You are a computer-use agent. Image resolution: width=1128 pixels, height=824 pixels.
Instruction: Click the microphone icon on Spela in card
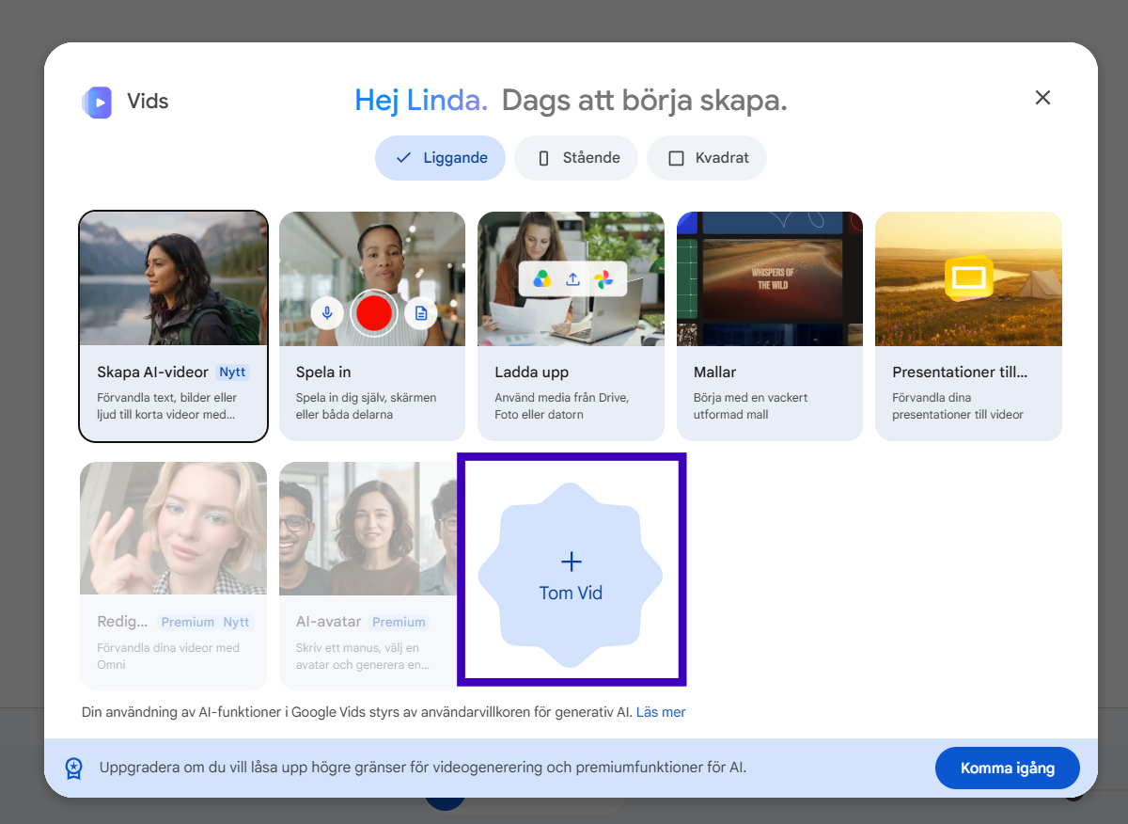[x=327, y=312]
